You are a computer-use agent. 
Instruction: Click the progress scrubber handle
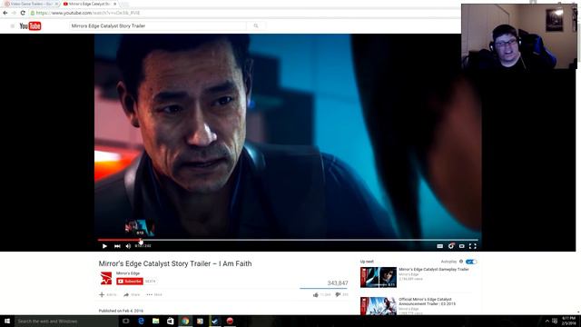(x=141, y=241)
